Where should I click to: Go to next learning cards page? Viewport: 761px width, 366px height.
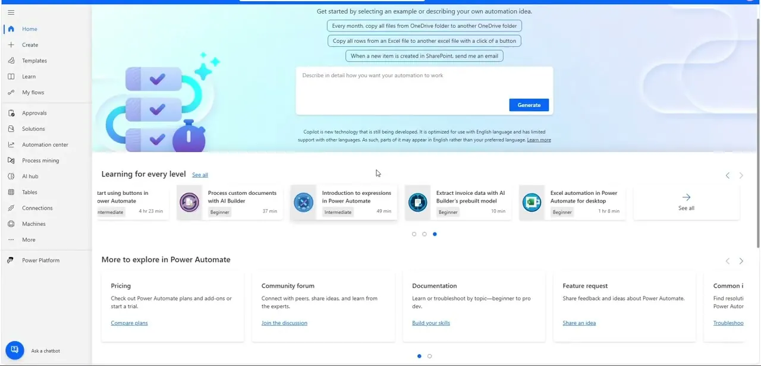click(x=741, y=175)
